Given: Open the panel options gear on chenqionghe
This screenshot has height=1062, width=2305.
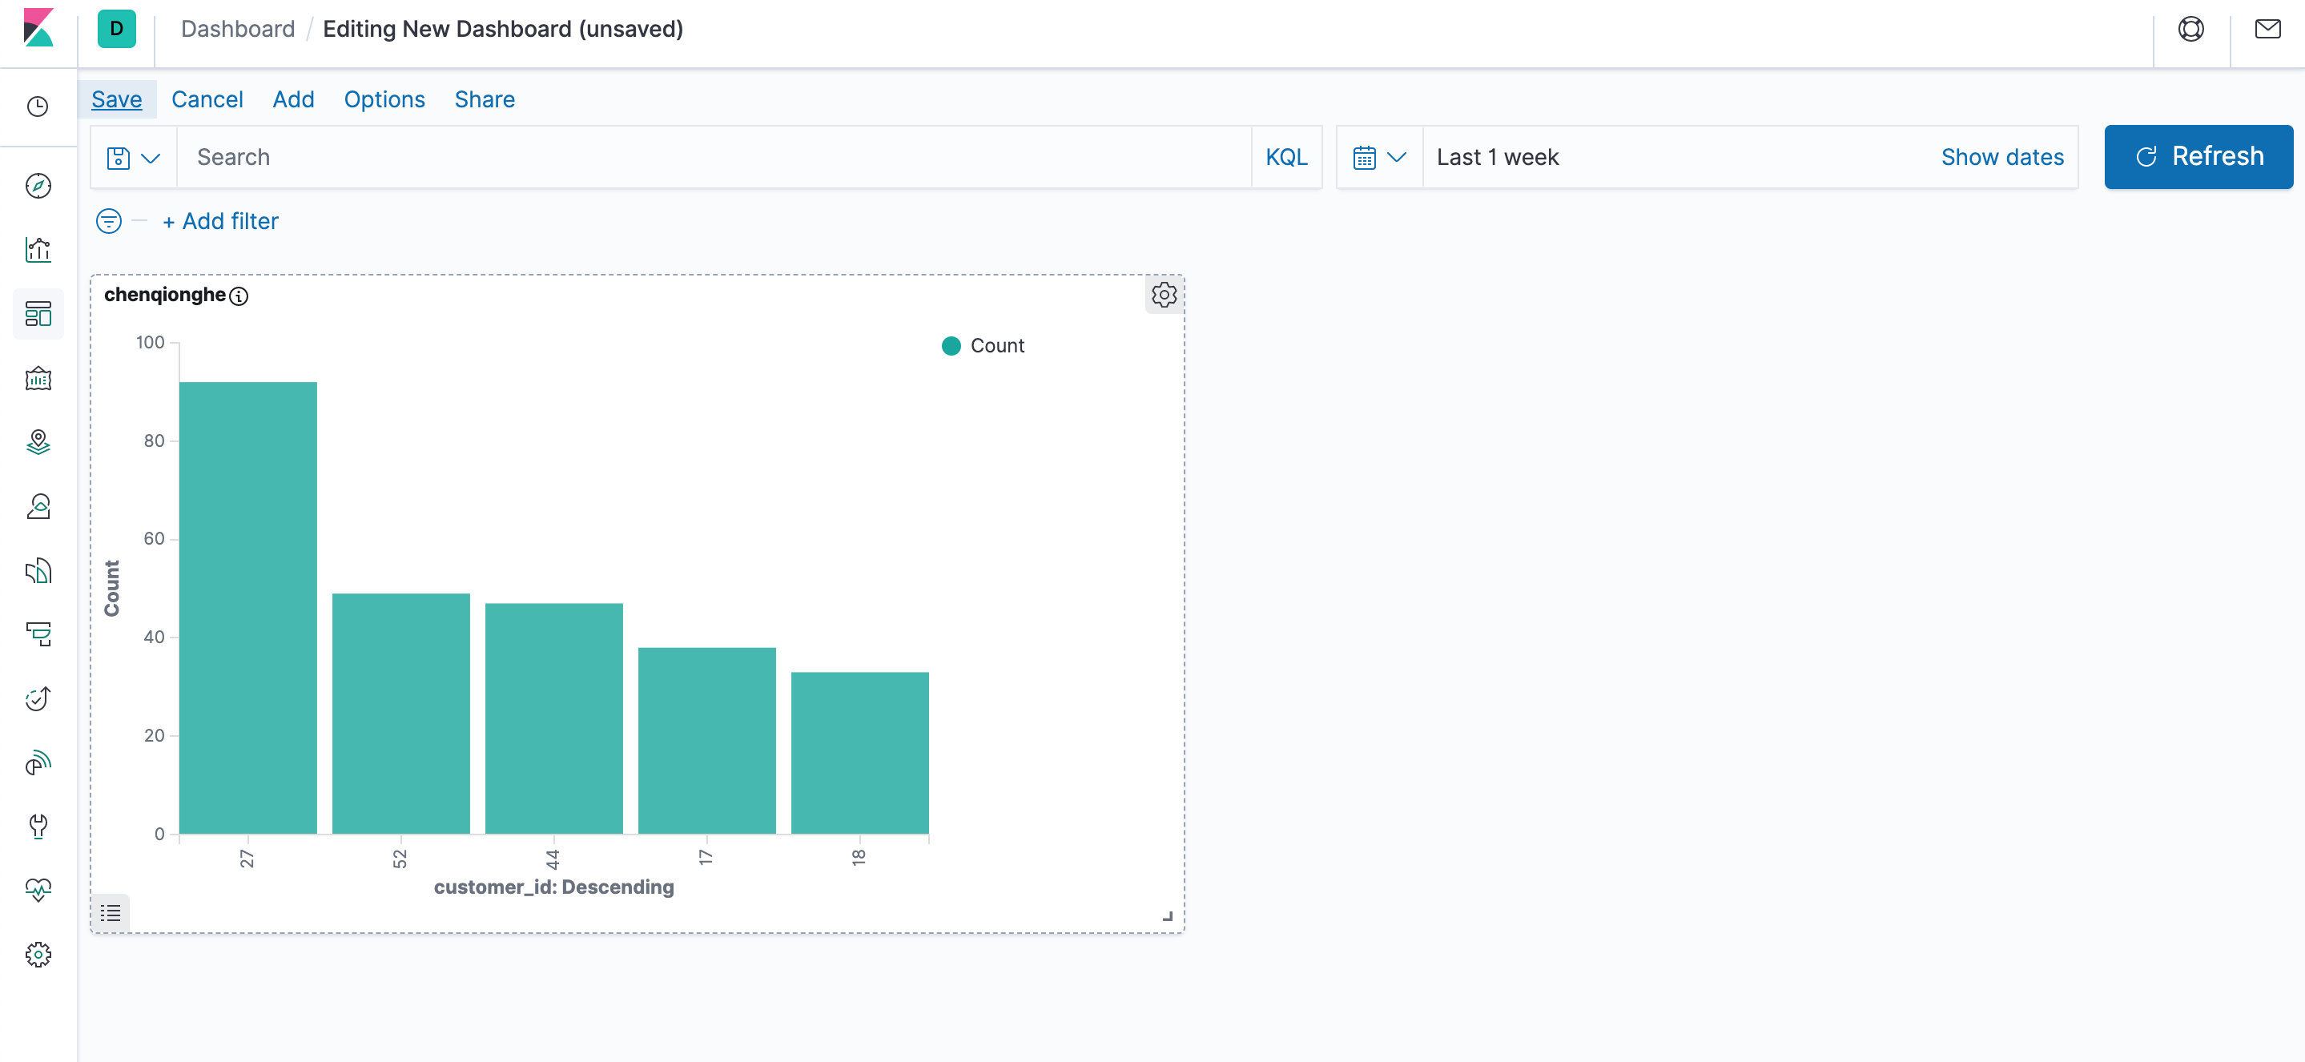Looking at the screenshot, I should [1163, 295].
